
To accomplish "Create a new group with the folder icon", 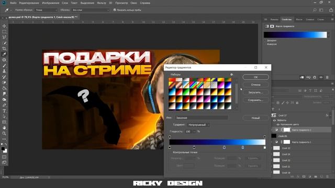I will (316, 177).
